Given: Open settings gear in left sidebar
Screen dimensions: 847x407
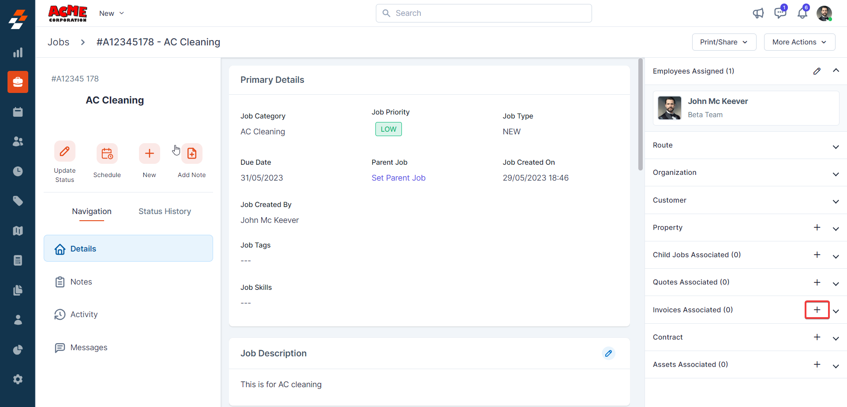Looking at the screenshot, I should [x=18, y=379].
